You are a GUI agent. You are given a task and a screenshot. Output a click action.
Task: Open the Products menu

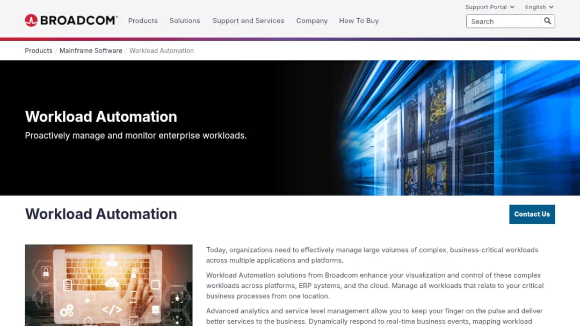pyautogui.click(x=143, y=21)
